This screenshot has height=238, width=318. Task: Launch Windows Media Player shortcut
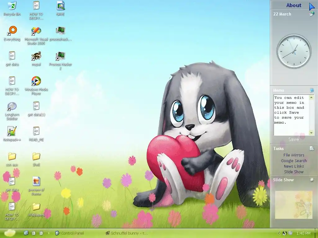[36, 86]
